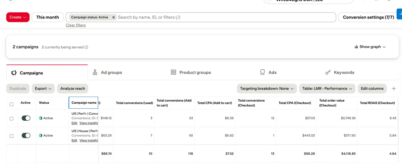The image size is (402, 166).
Task: Remove the Campaign status: Active filter chip
Action: pyautogui.click(x=114, y=17)
